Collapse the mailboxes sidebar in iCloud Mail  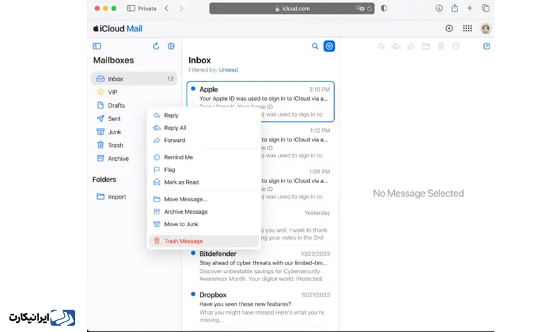[x=97, y=46]
